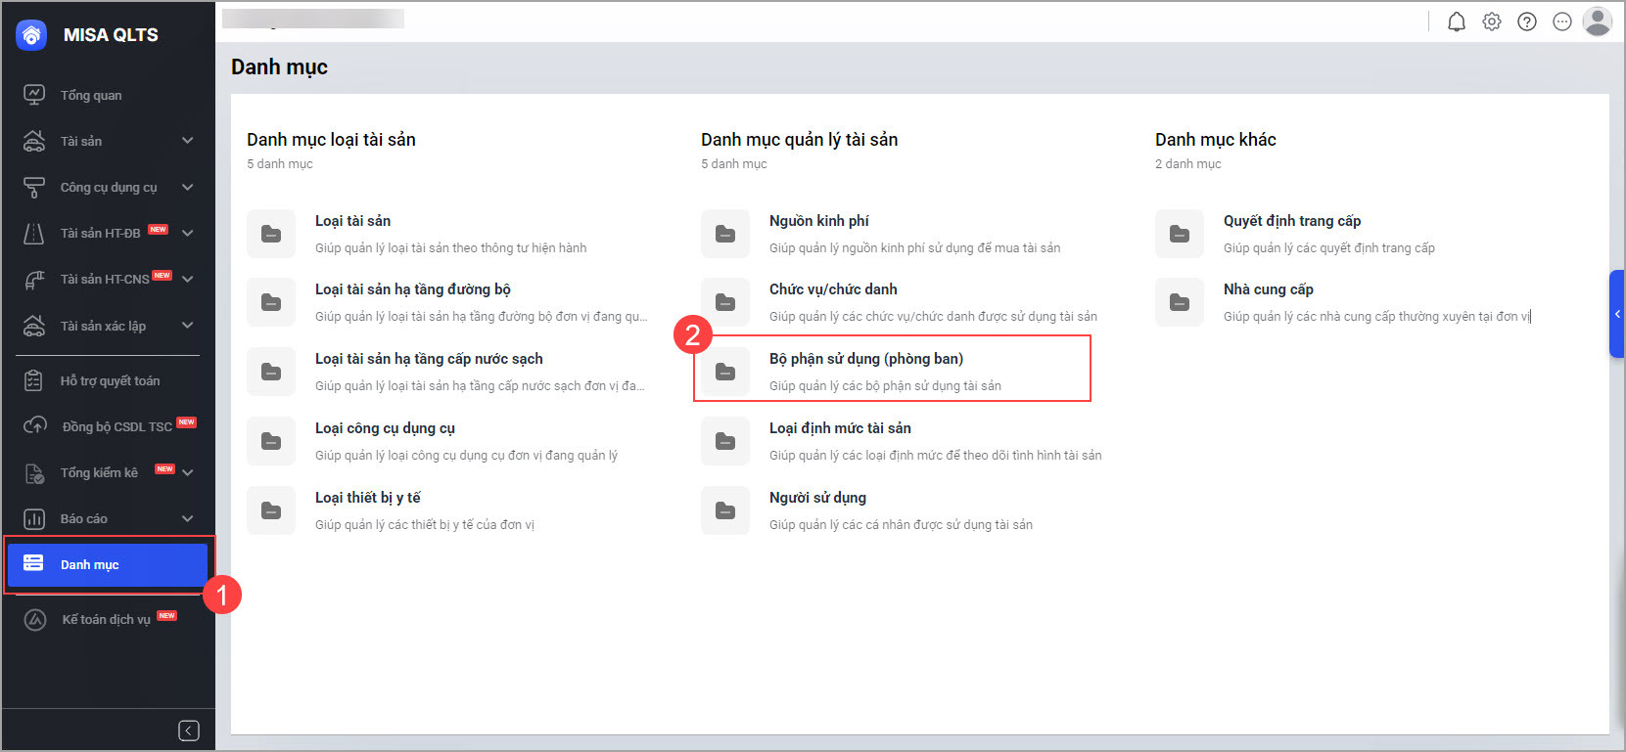Viewport: 1626px width, 752px height.
Task: Expand the Tài sản xác lập chevron
Action: [x=187, y=325]
